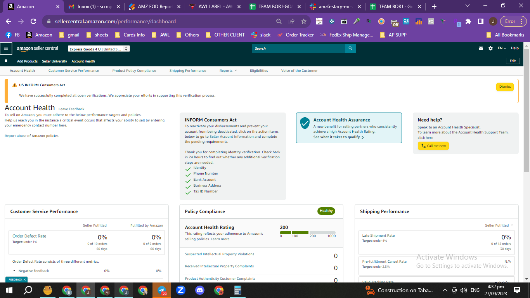Open the Learn more link under Account Health Rating
The height and width of the screenshot is (298, 530).
point(220,239)
